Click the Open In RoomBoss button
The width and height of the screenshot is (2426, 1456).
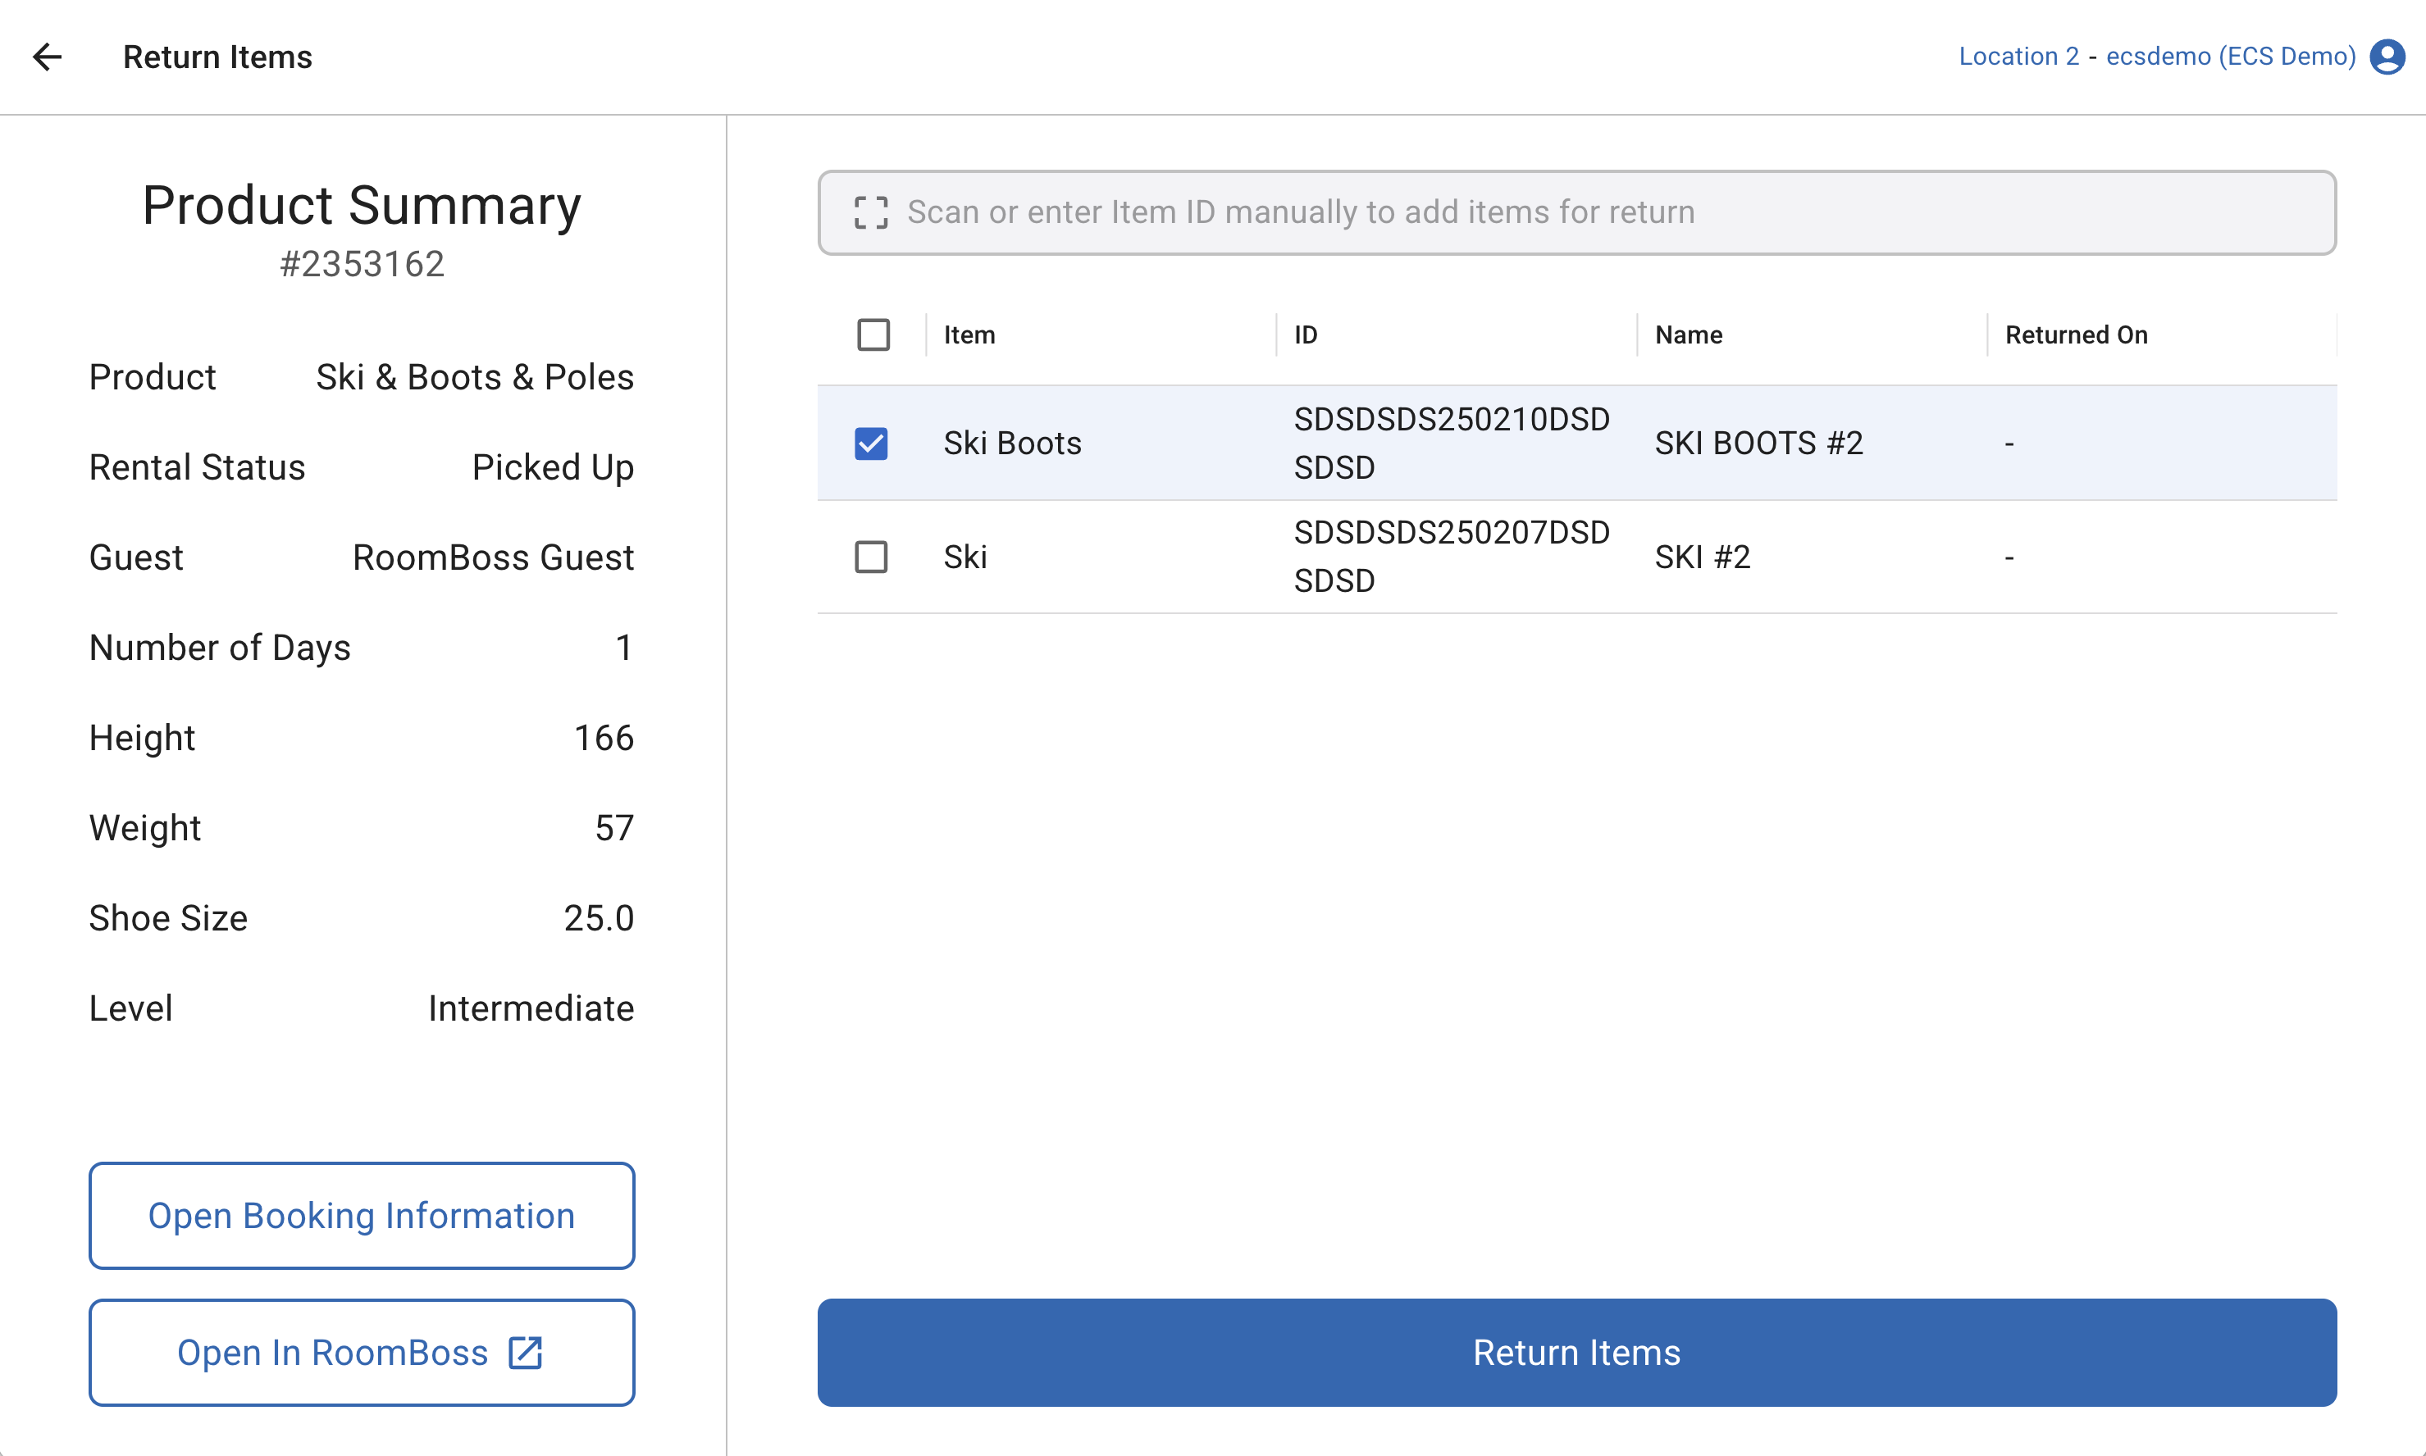pos(334,1352)
